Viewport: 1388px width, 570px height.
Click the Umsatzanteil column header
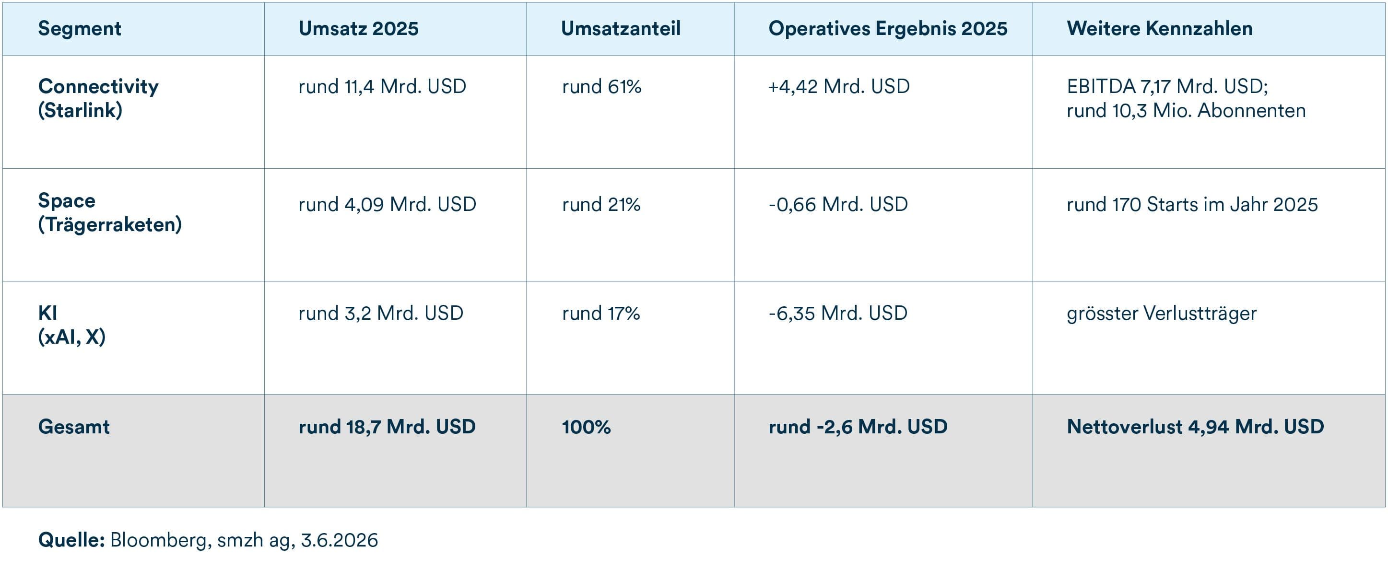pyautogui.click(x=621, y=29)
